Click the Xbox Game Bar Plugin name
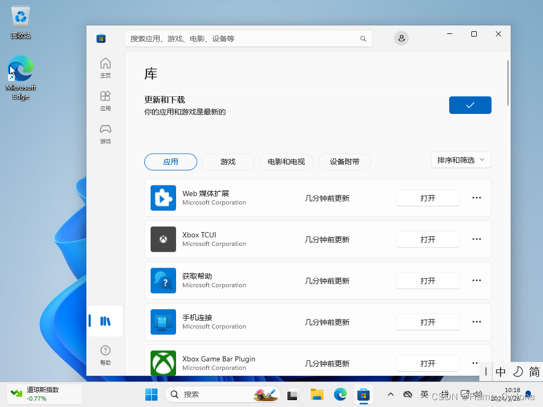This screenshot has height=407, width=543. [219, 359]
